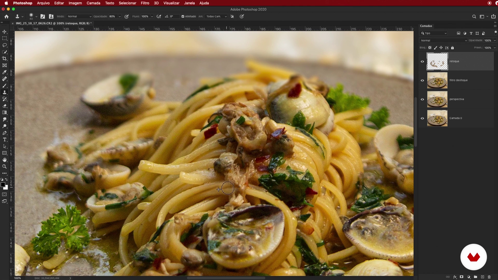Viewport: 498px width, 280px height.
Task: Select the Gradient tool
Action: click(x=4, y=113)
